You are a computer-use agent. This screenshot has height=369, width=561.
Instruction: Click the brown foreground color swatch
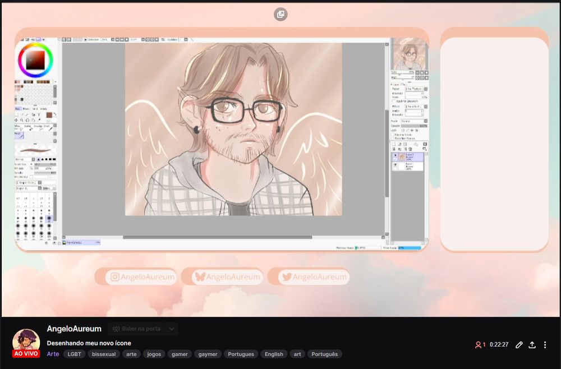[x=49, y=115]
